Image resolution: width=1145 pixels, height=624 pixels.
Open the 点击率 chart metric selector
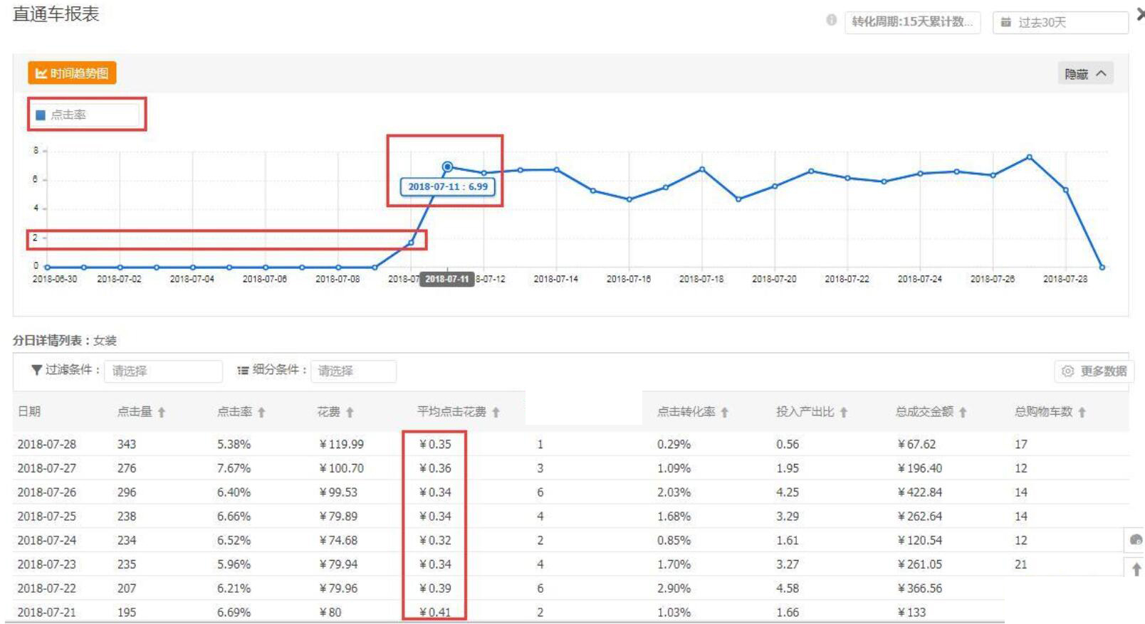(87, 115)
